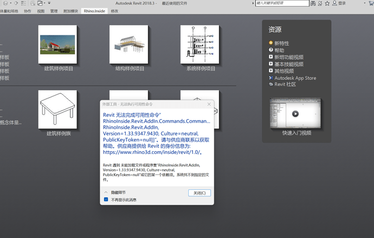Viewport: 374px width, 238px height.
Task: Click the favorites star icon in title bar
Action: [x=327, y=3]
